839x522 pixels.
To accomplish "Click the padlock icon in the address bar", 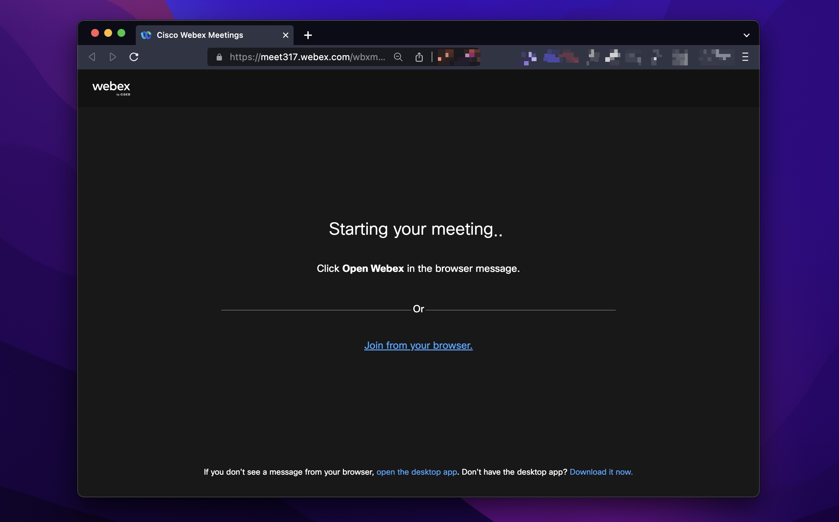I will click(x=219, y=57).
